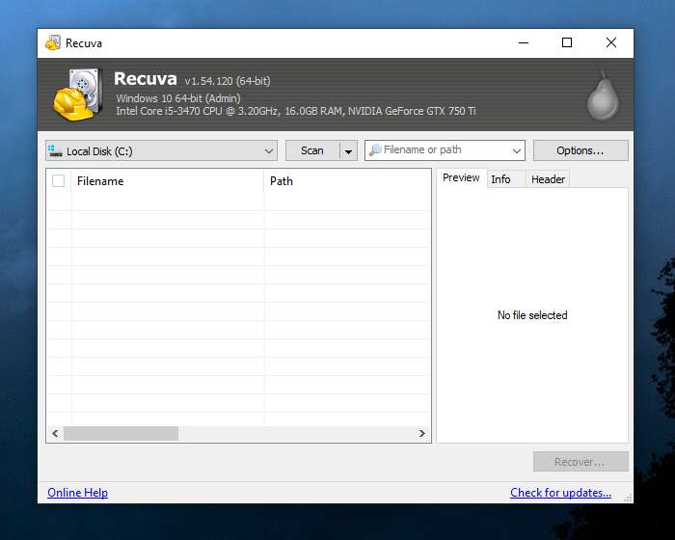Click Check for updates link
This screenshot has width=675, height=540.
click(560, 493)
